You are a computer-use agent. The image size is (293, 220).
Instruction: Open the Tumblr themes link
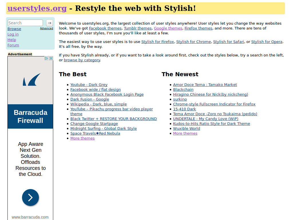pos(138,28)
